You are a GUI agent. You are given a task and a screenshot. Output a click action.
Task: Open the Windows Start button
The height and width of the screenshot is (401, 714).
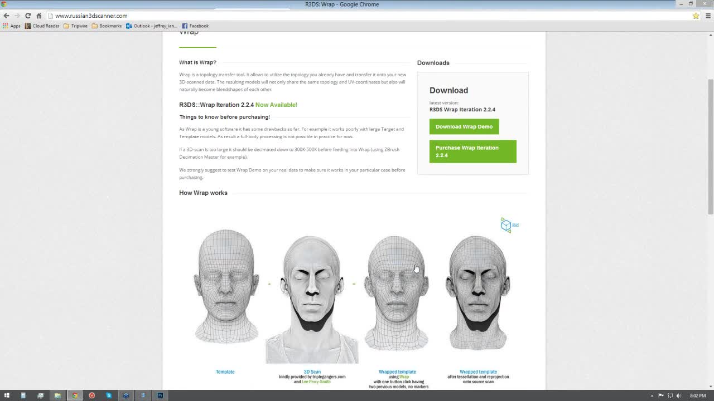tap(7, 395)
